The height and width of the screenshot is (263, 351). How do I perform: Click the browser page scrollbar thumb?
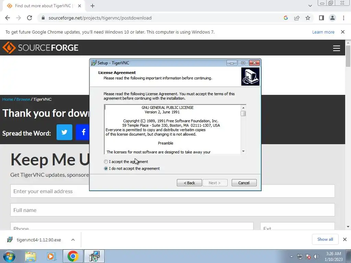348,56
